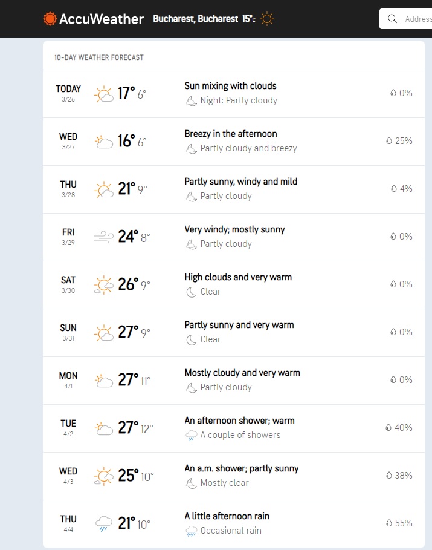The height and width of the screenshot is (550, 432).
Task: Click the AccuWeather brand name
Action: pyautogui.click(x=102, y=19)
